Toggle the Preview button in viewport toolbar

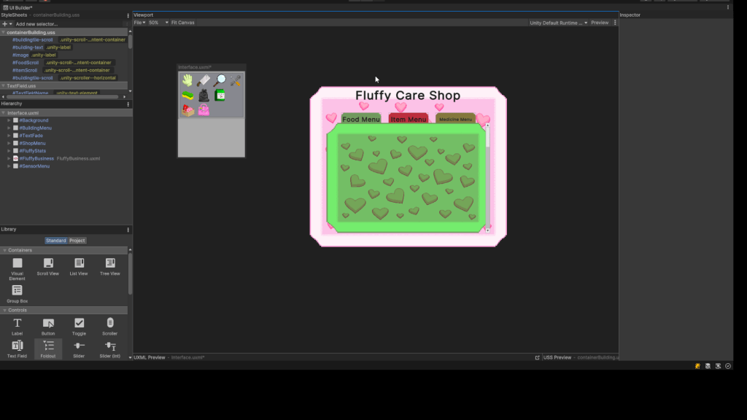click(x=600, y=23)
